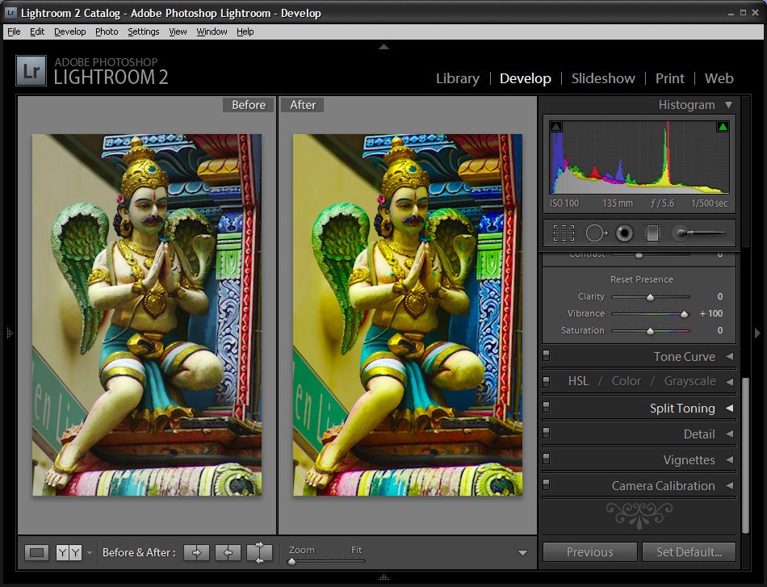Click the Lr logo identity plate
767x587 pixels.
coord(31,71)
